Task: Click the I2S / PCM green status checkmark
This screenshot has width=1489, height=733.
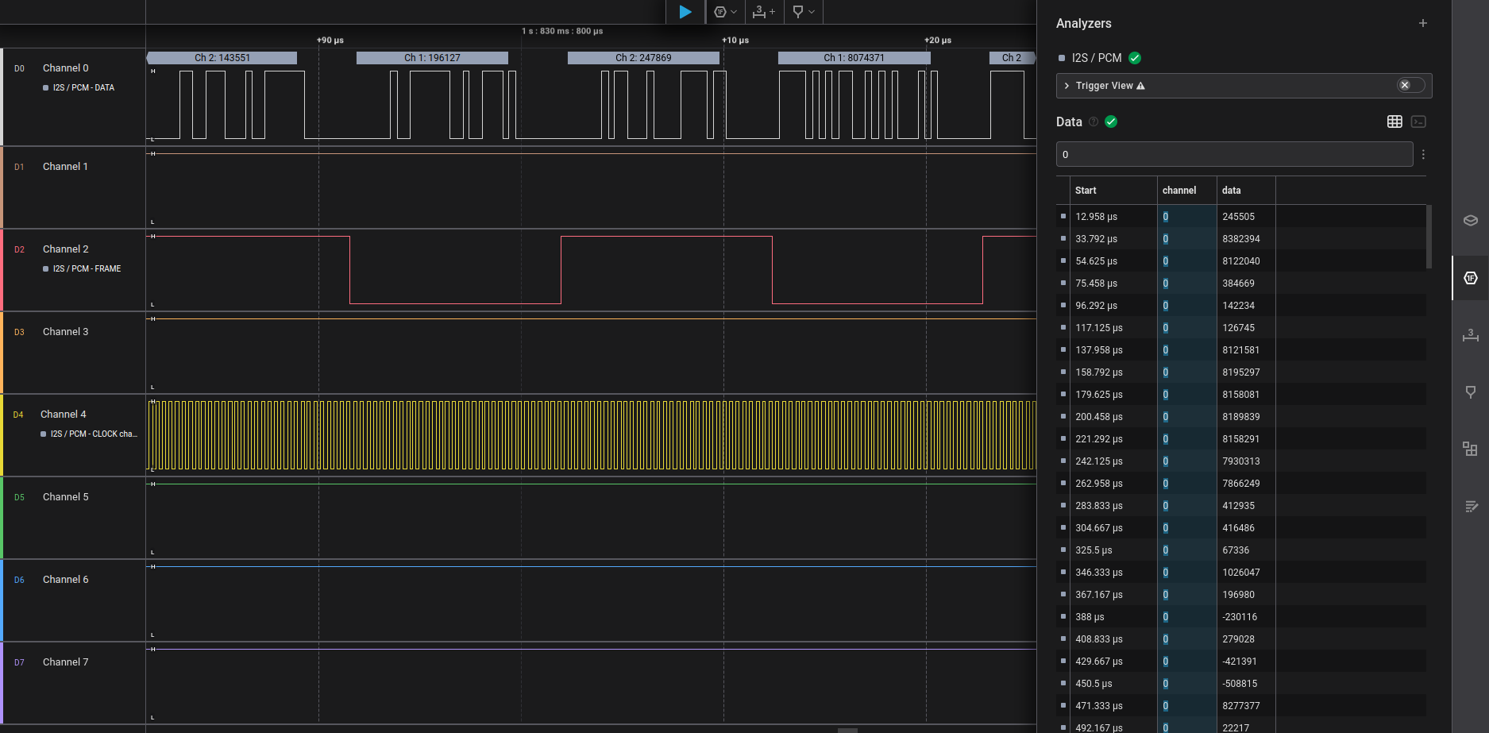Action: pyautogui.click(x=1135, y=58)
